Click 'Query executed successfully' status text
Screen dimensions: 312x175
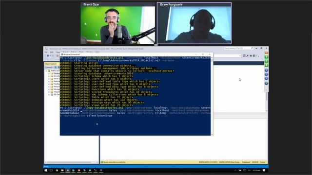click(115, 162)
